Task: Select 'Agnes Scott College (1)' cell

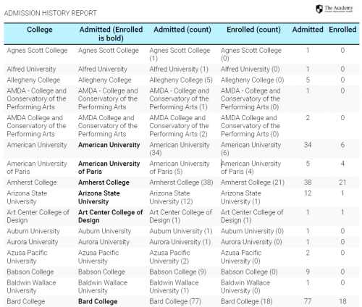Action: pos(180,54)
